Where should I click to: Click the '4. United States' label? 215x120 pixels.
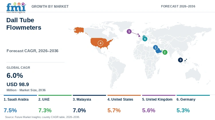[120, 99]
